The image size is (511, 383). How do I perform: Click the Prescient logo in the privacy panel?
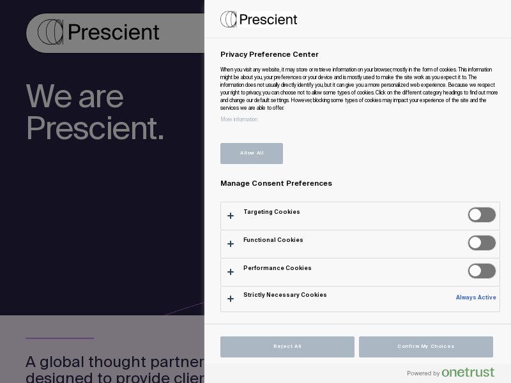coord(259,19)
